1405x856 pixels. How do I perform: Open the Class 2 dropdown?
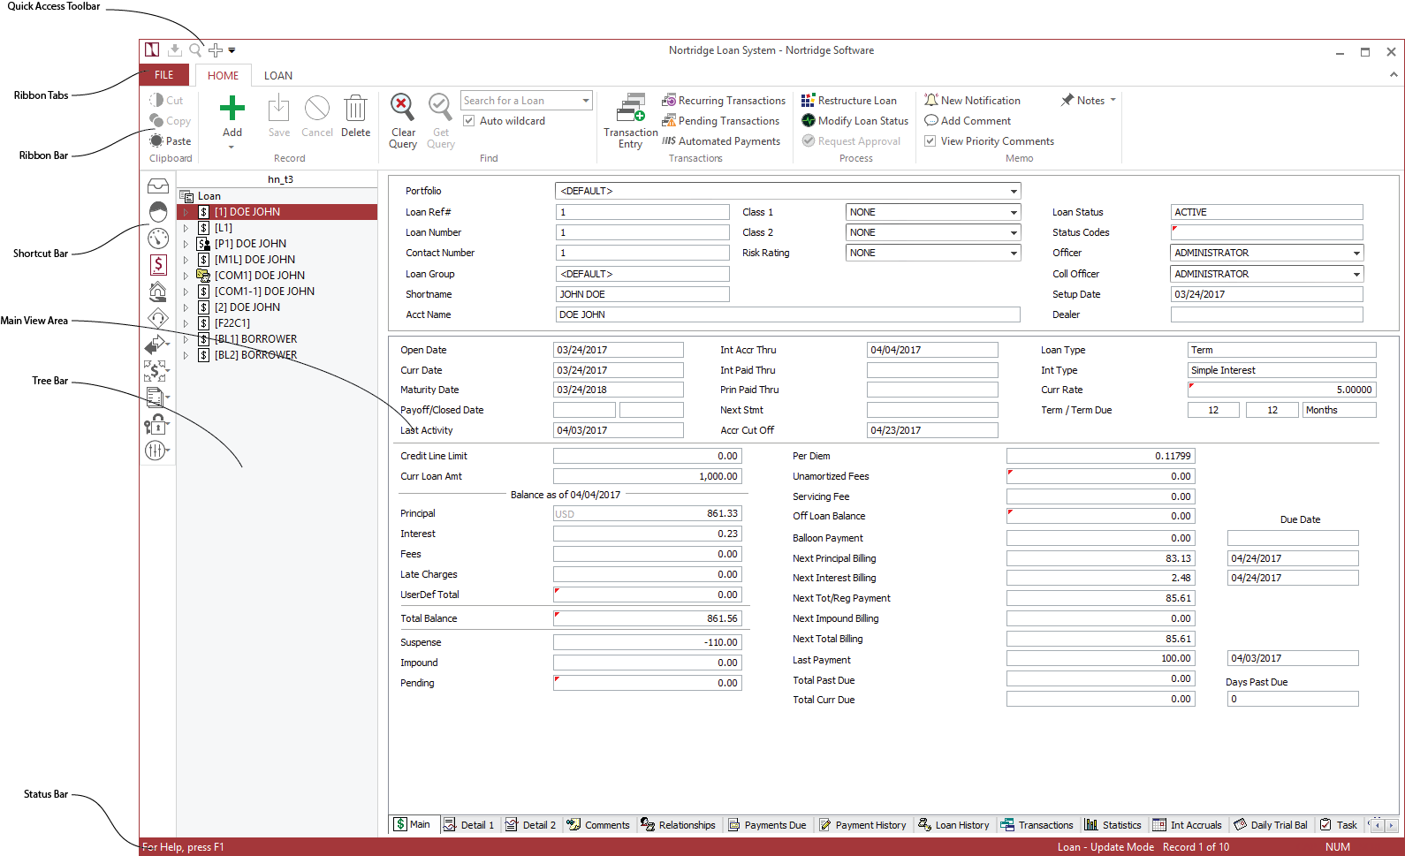(1014, 232)
